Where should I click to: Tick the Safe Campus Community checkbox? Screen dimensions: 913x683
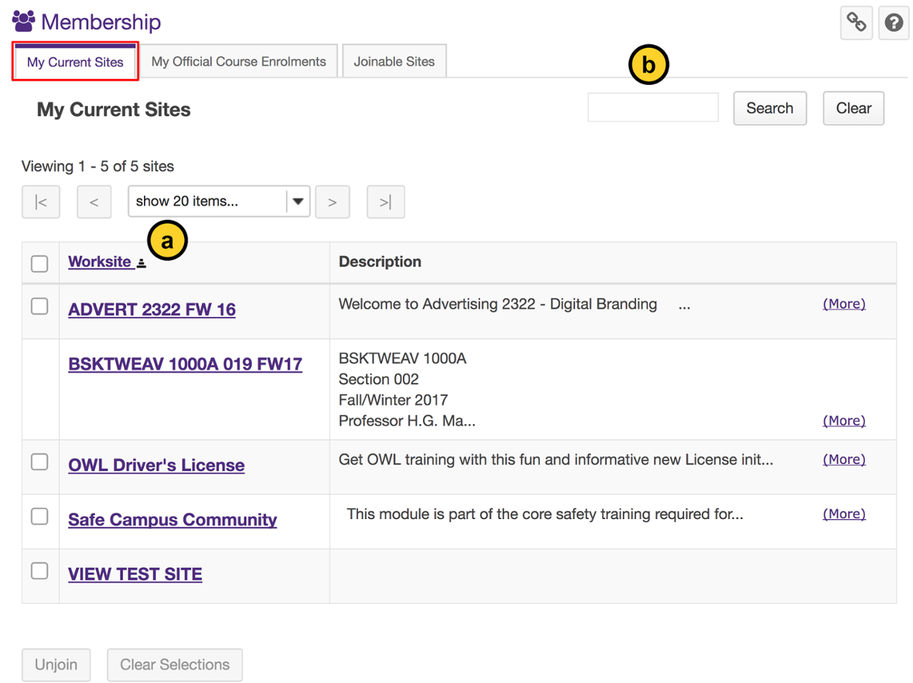(40, 516)
